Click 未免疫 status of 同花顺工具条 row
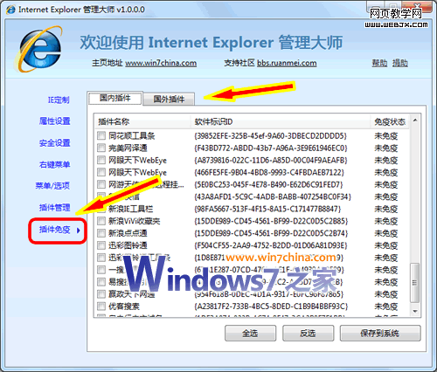Image resolution: width=437 pixels, height=372 pixels. pos(386,136)
